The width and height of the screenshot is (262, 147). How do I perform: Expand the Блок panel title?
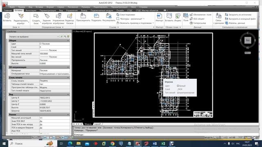coord(16,27)
